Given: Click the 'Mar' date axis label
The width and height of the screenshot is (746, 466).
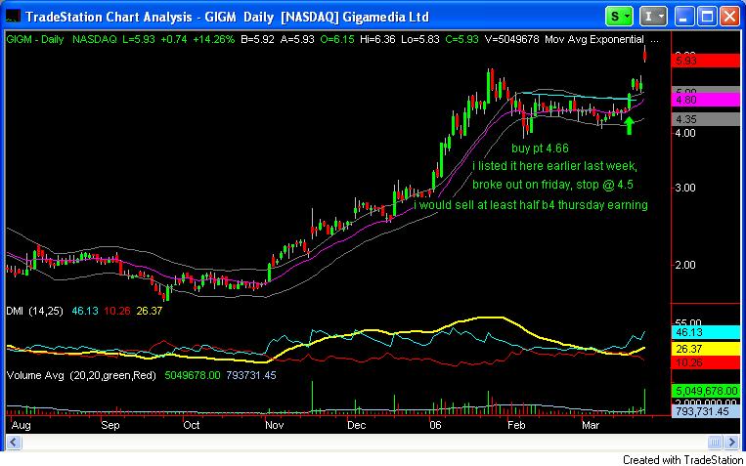Looking at the screenshot, I should point(591,425).
